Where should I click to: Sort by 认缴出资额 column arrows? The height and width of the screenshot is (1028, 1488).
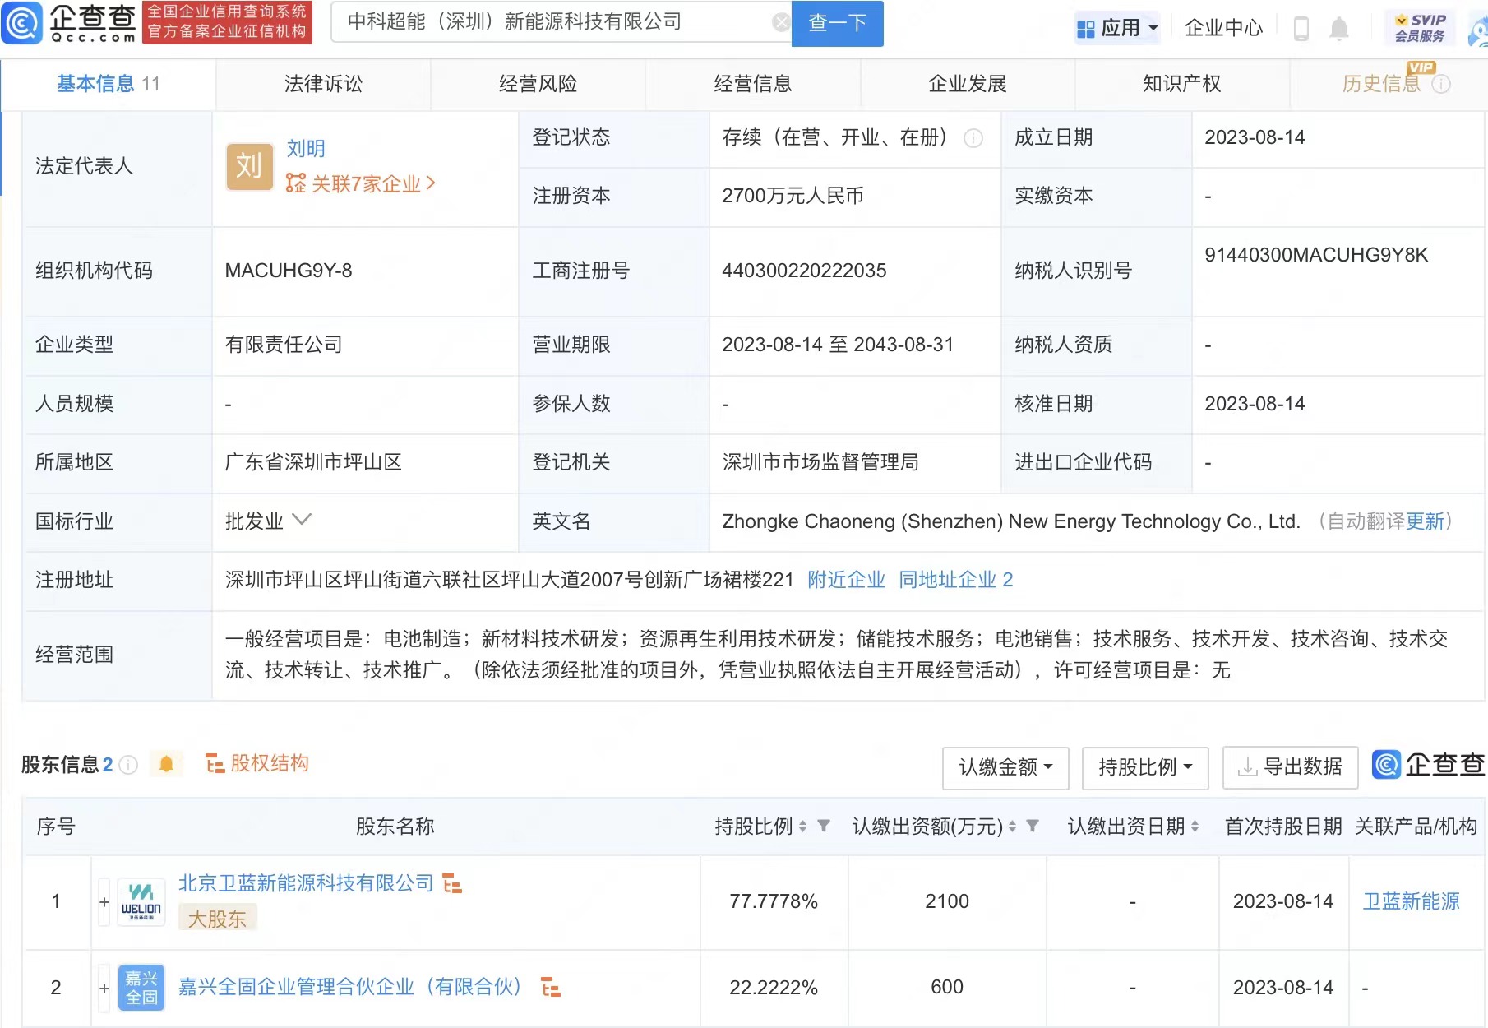coord(1012,827)
